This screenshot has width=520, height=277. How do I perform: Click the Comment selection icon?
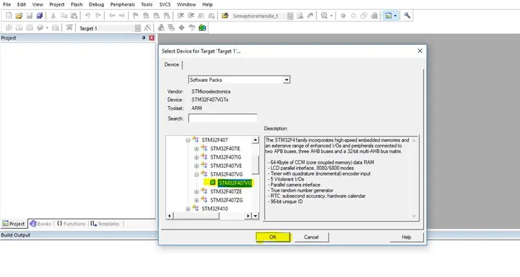201,16
